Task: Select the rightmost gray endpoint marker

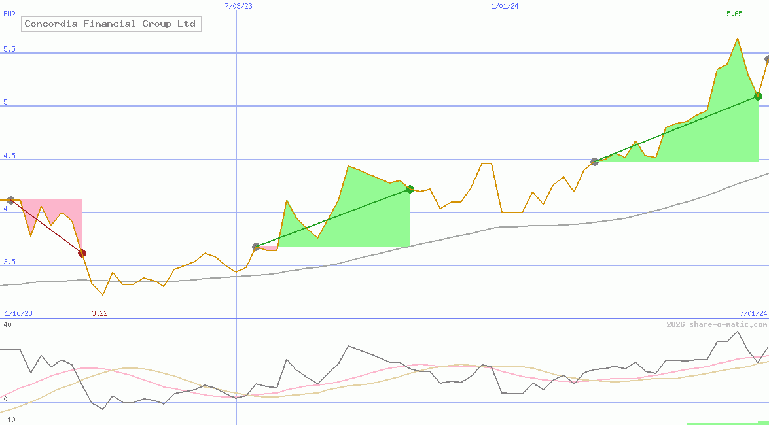Action: click(766, 59)
